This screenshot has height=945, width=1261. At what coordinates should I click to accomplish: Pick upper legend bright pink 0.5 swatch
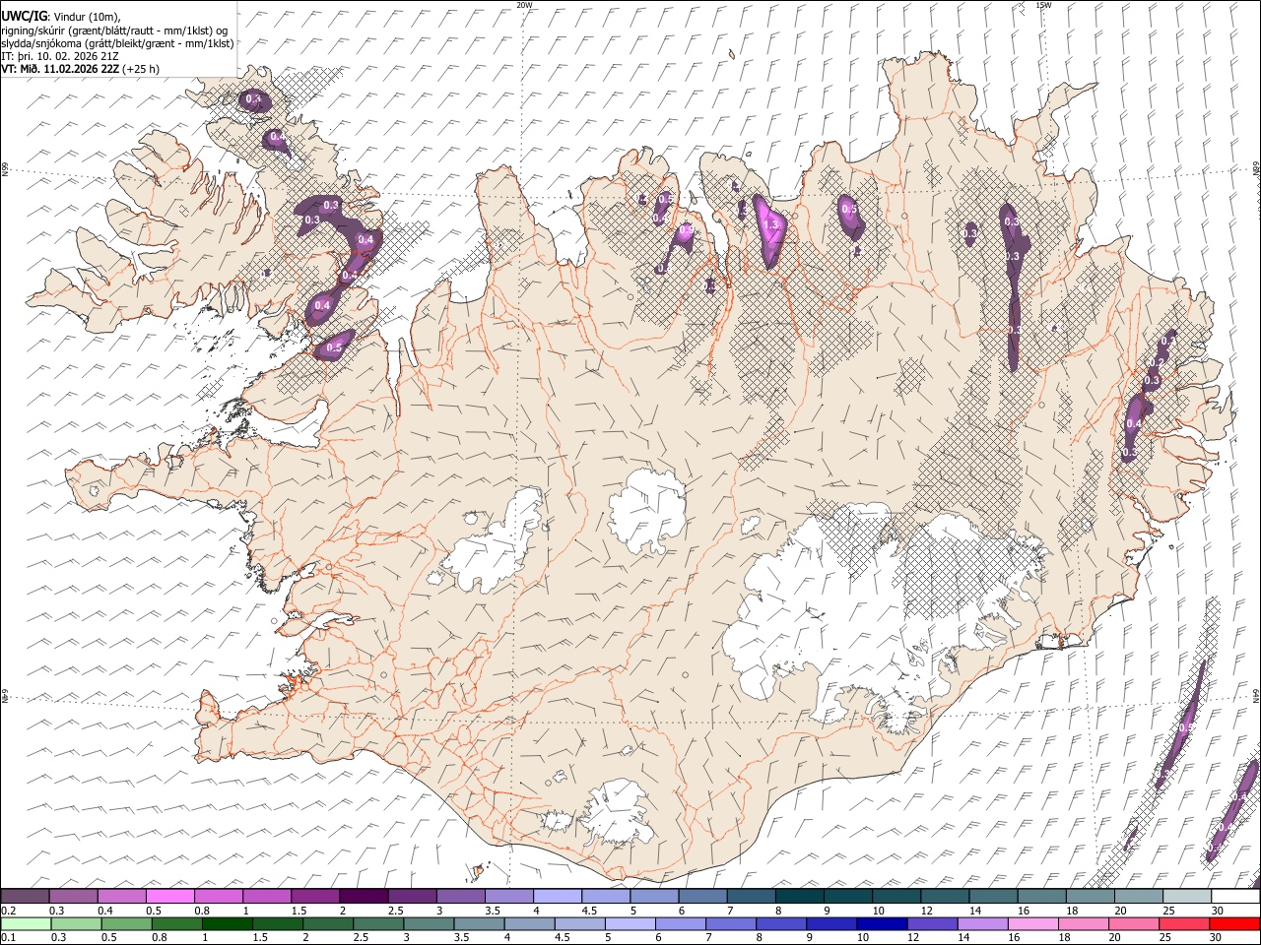[169, 896]
